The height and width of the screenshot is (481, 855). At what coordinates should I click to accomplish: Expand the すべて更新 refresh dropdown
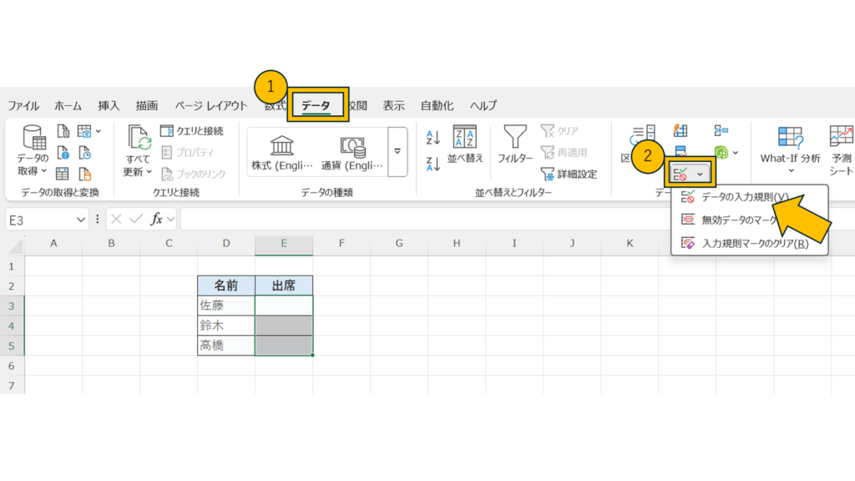(x=138, y=172)
